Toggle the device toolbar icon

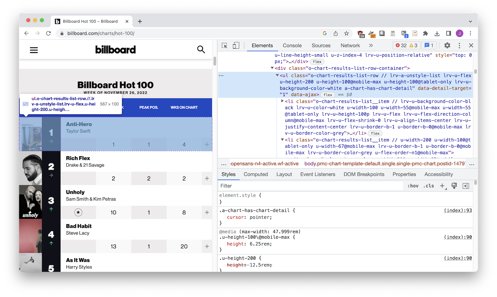[236, 46]
